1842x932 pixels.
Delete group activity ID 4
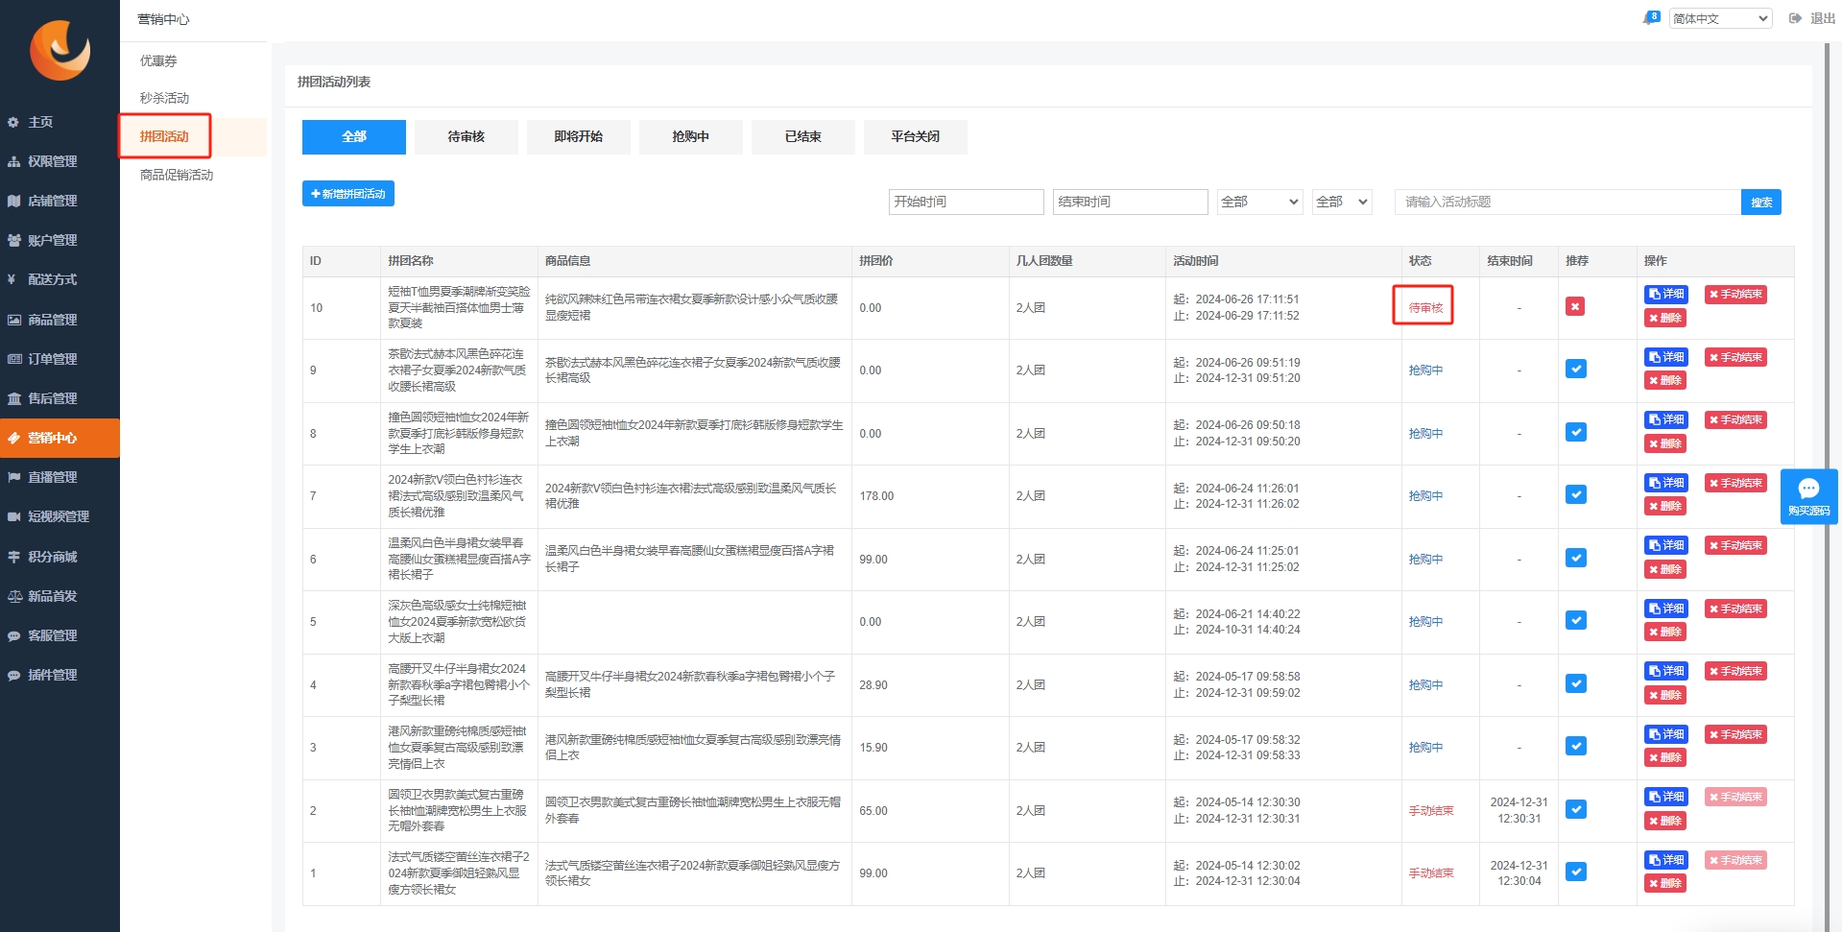[1665, 695]
